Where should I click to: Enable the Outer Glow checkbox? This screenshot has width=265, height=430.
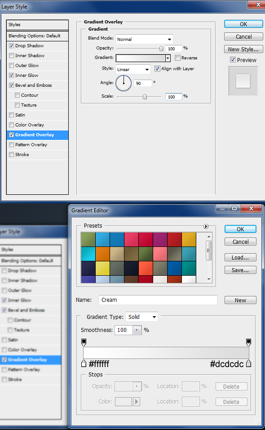click(12, 66)
